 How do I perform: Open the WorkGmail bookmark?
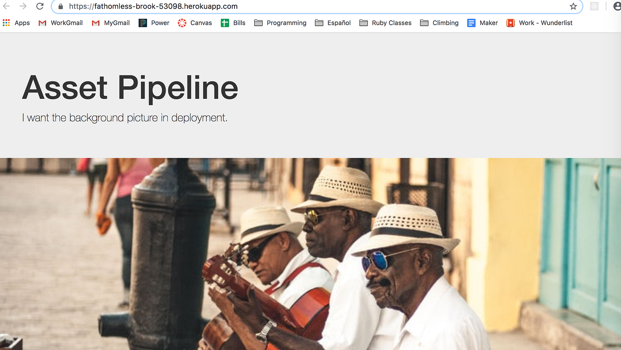(60, 23)
